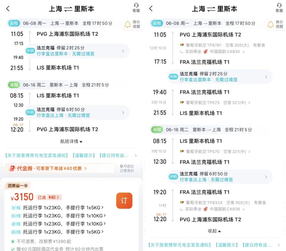Expand 航班详情 flight details section
This screenshot has height=251, width=286.
[71, 141]
